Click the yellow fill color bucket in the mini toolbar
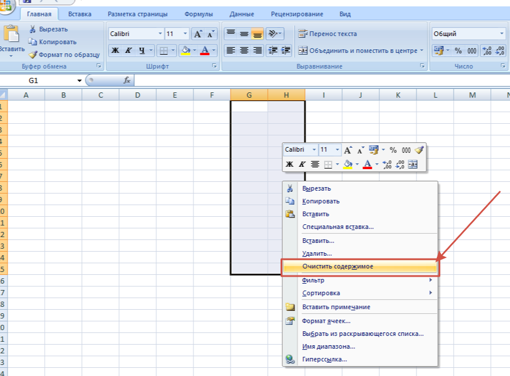The height and width of the screenshot is (376, 510). pos(347,164)
